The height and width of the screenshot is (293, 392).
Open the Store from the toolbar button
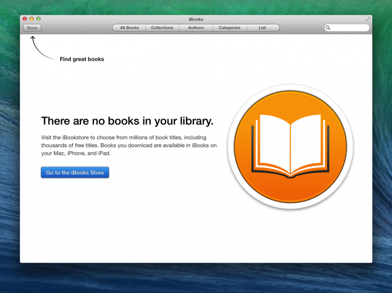coord(32,28)
